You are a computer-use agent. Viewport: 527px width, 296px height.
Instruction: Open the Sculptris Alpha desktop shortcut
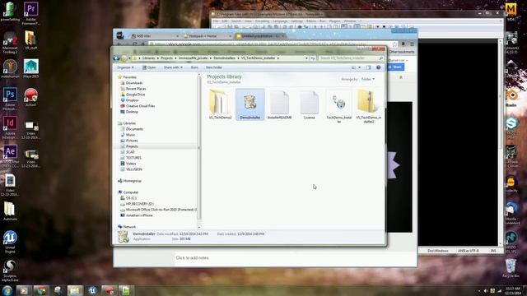coord(10,271)
